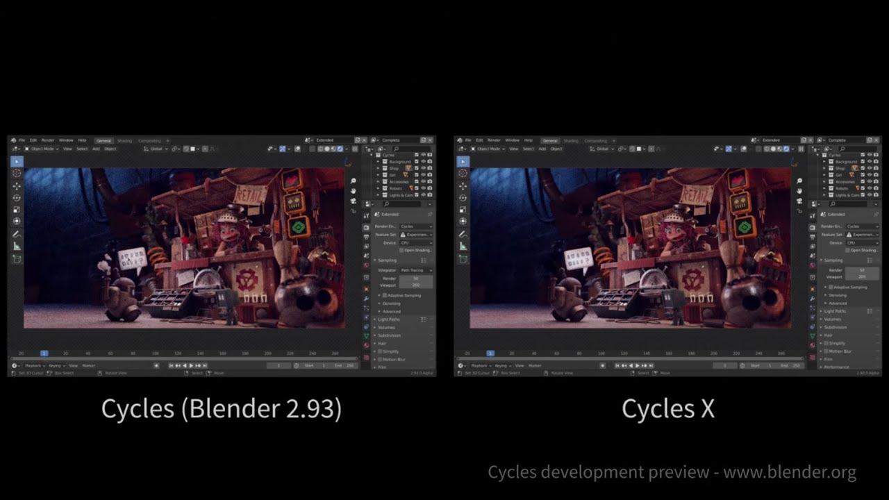Toggle Accessories collection checkbox in Cycles X outliner

[863, 181]
